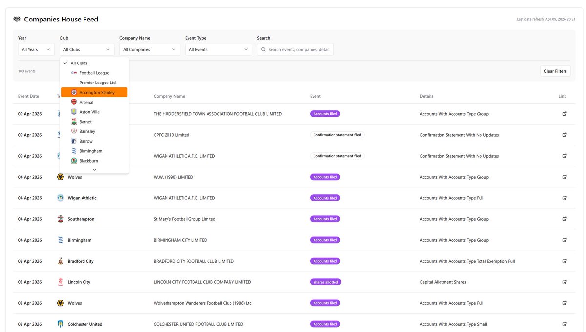Click the Details column header

pyautogui.click(x=426, y=96)
